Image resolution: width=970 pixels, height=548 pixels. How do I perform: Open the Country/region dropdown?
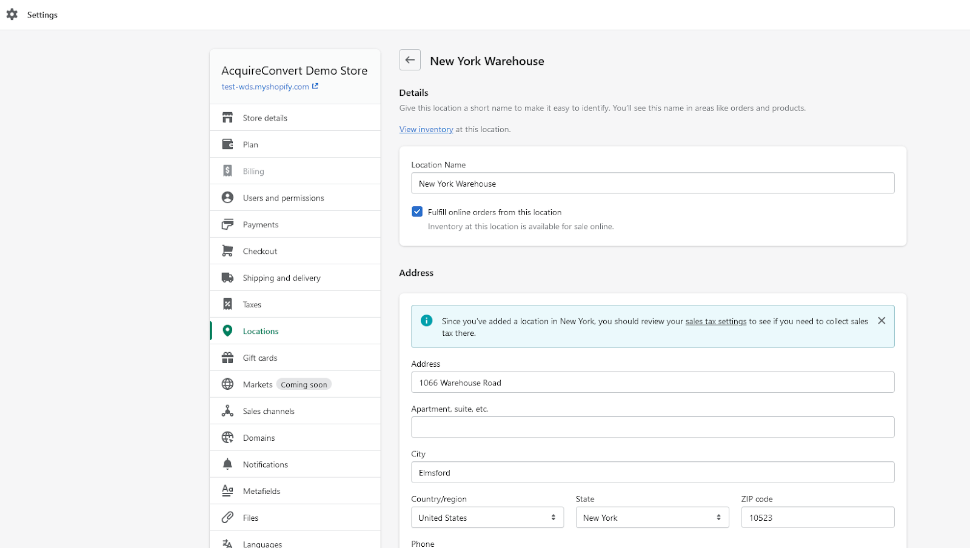point(487,518)
